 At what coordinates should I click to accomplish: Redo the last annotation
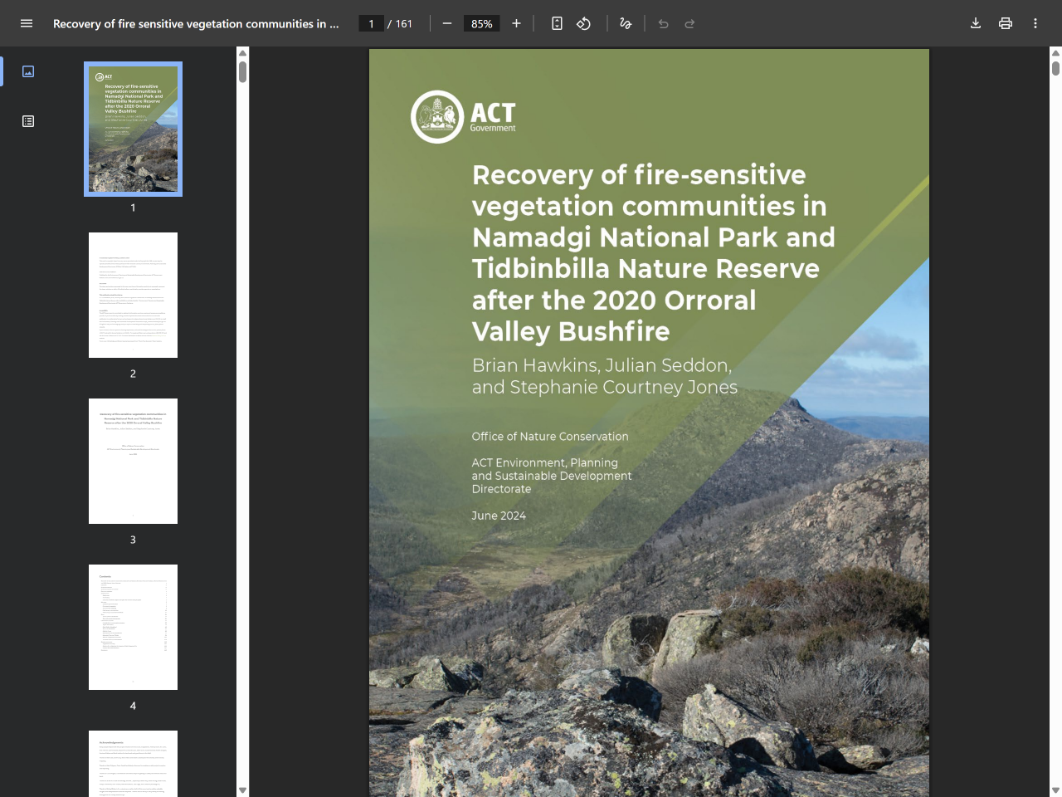(x=689, y=23)
